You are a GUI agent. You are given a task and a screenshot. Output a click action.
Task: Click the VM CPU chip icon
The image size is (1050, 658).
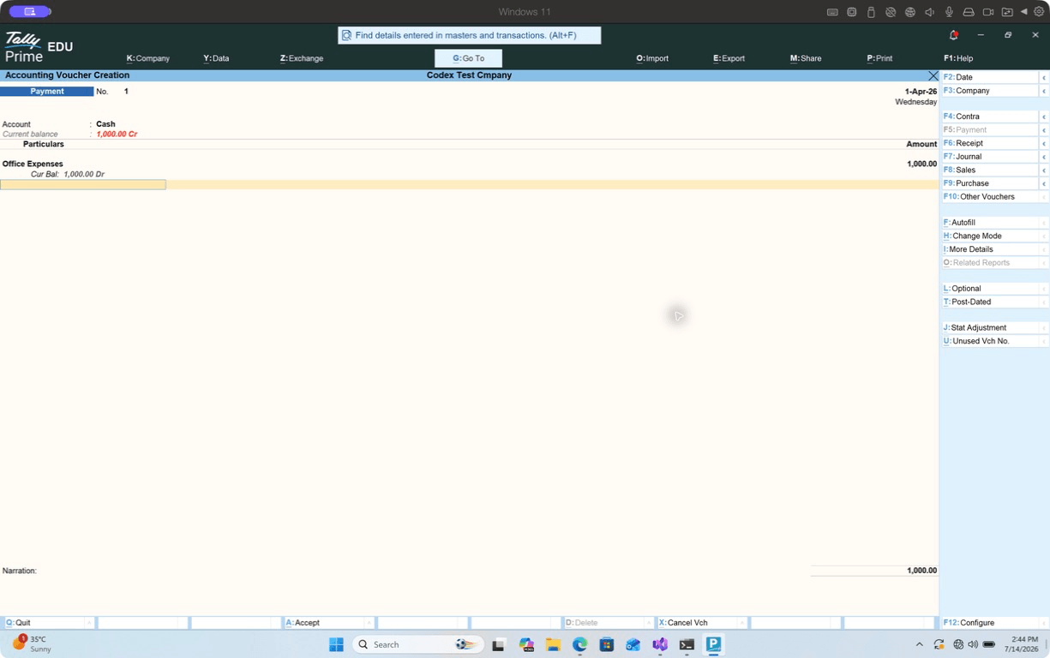852,12
